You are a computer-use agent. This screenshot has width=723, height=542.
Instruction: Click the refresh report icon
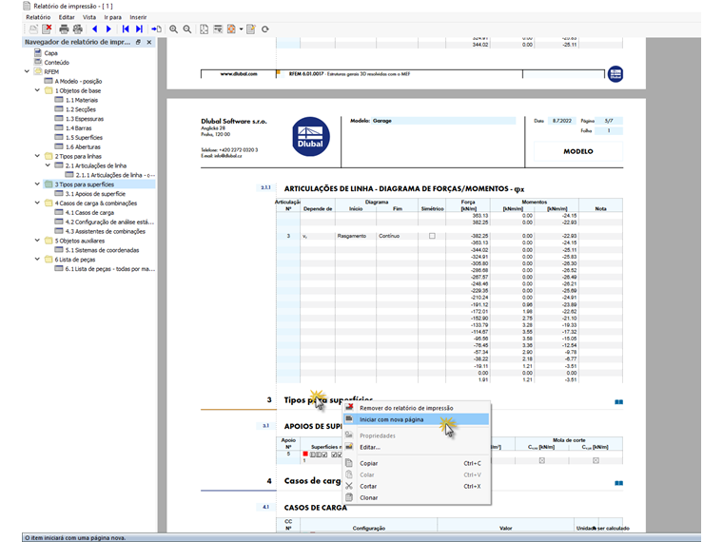point(265,29)
